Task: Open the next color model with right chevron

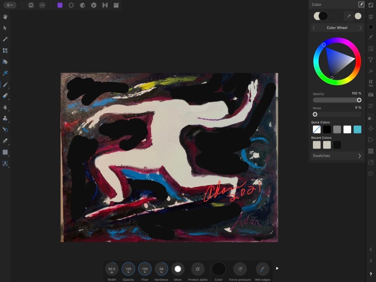Action: click(360, 28)
